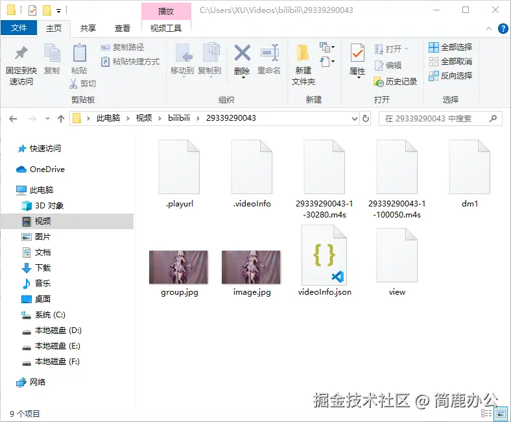Image resolution: width=511 pixels, height=422 pixels.
Task: Expand the address bar history dropdown
Action: (x=355, y=119)
